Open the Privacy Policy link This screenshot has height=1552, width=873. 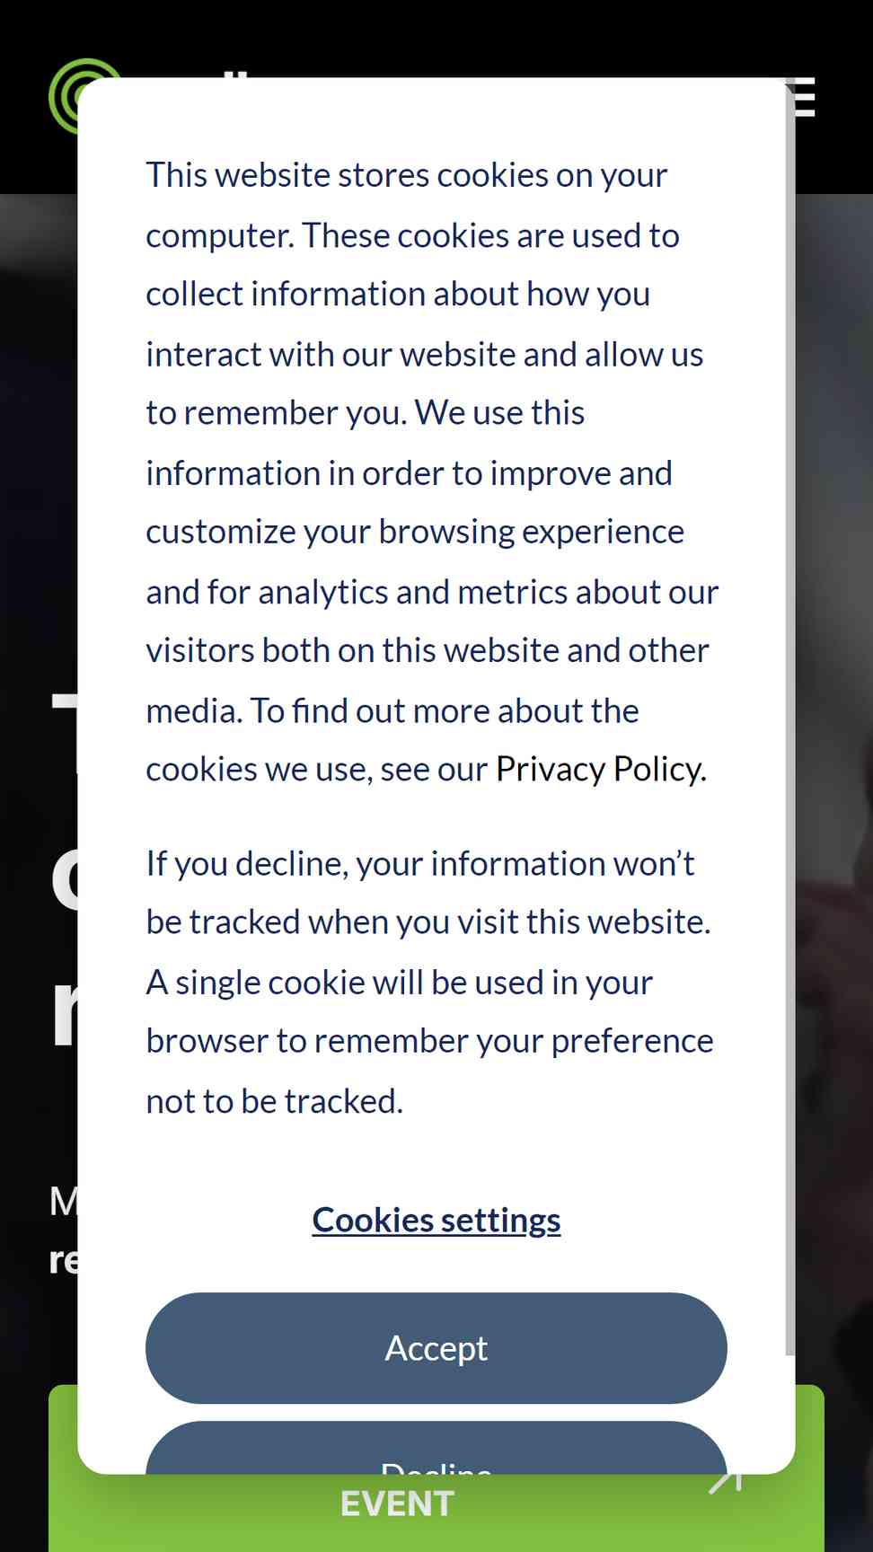pos(601,769)
